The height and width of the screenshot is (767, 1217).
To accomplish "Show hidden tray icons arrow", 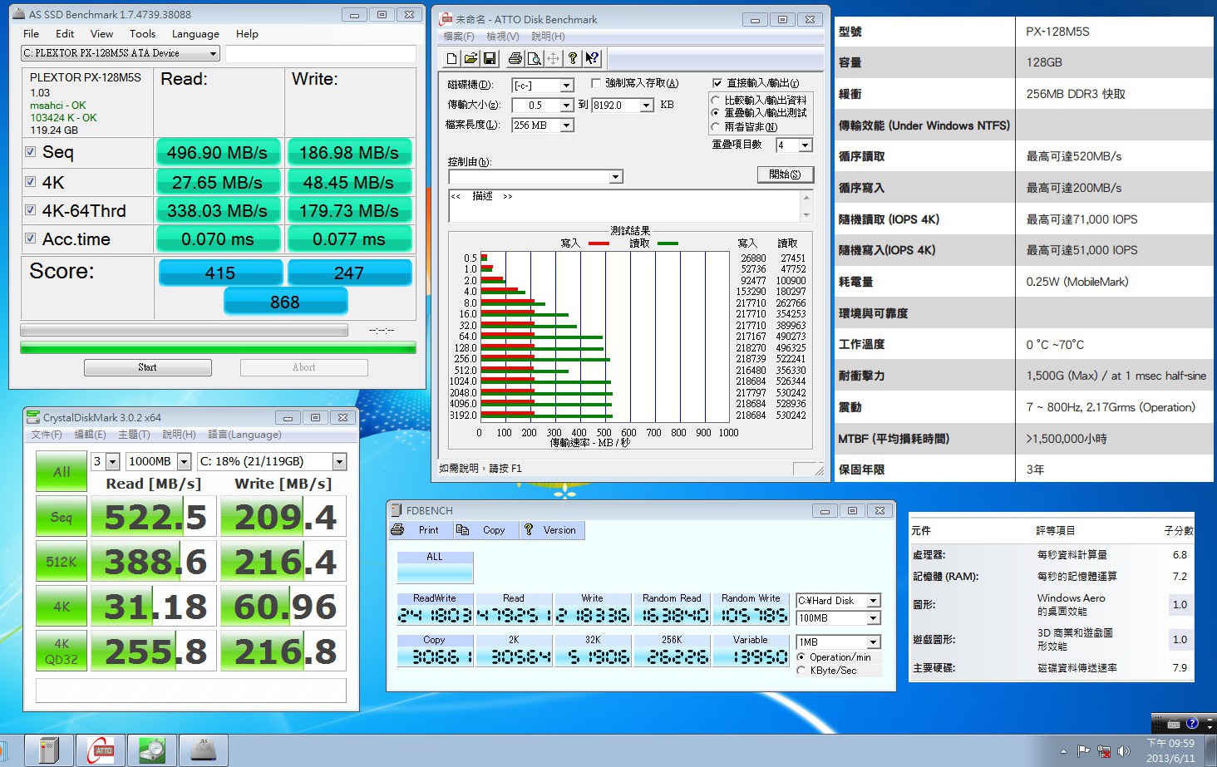I will 1063,751.
